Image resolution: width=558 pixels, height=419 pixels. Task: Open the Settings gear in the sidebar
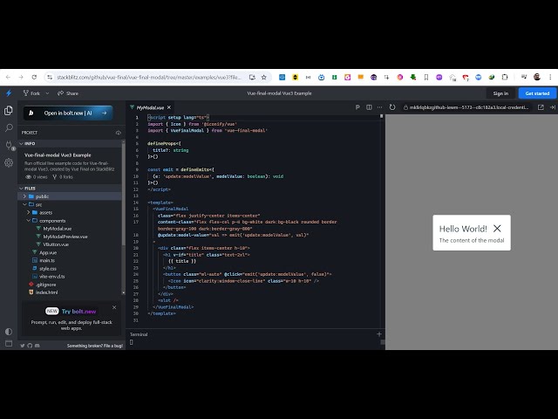coord(9,162)
